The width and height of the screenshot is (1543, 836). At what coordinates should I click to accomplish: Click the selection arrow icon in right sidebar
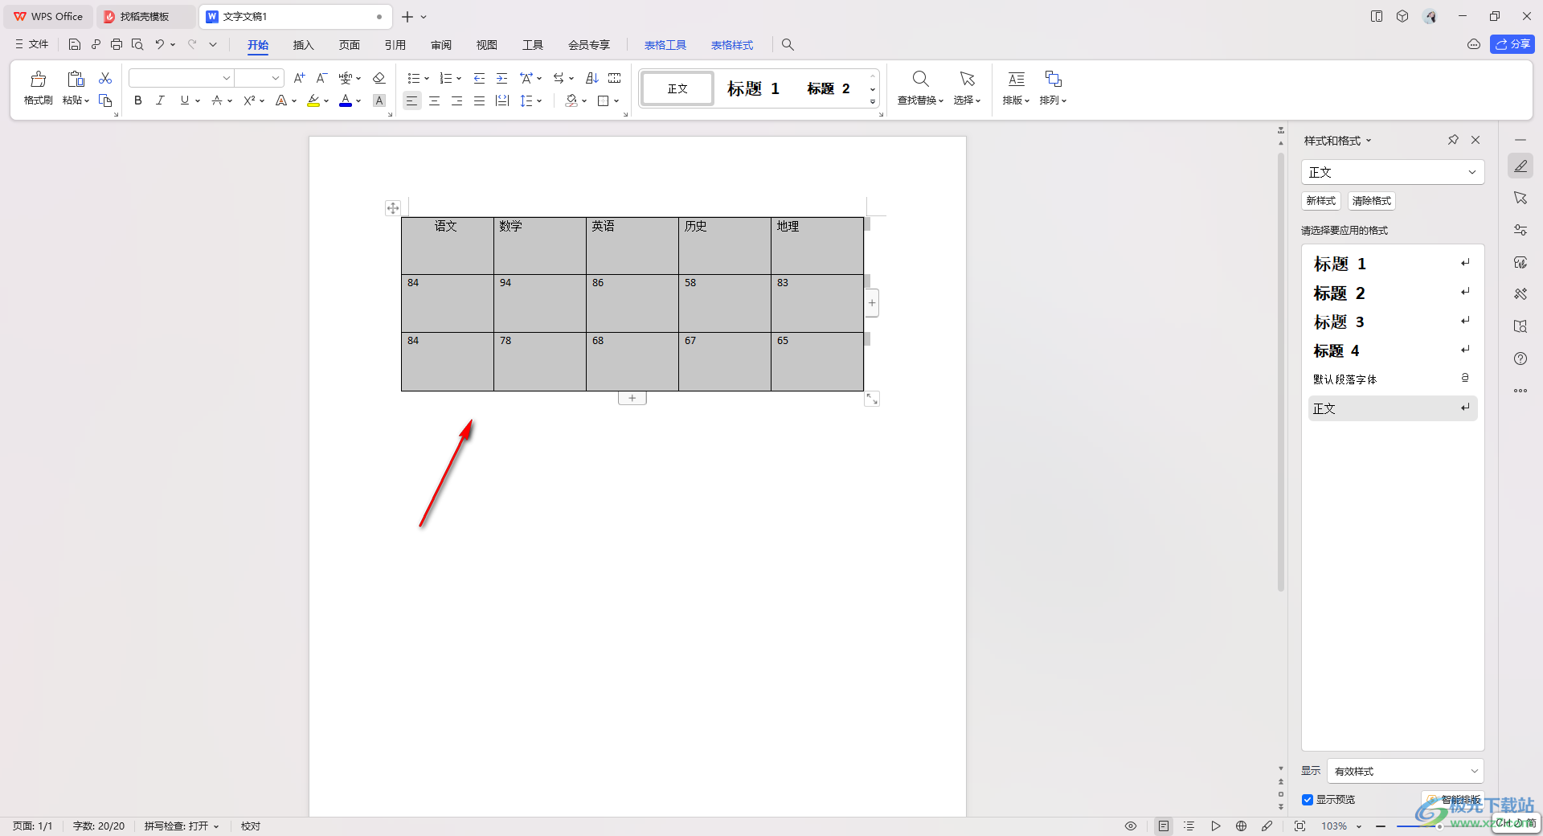(x=1520, y=198)
